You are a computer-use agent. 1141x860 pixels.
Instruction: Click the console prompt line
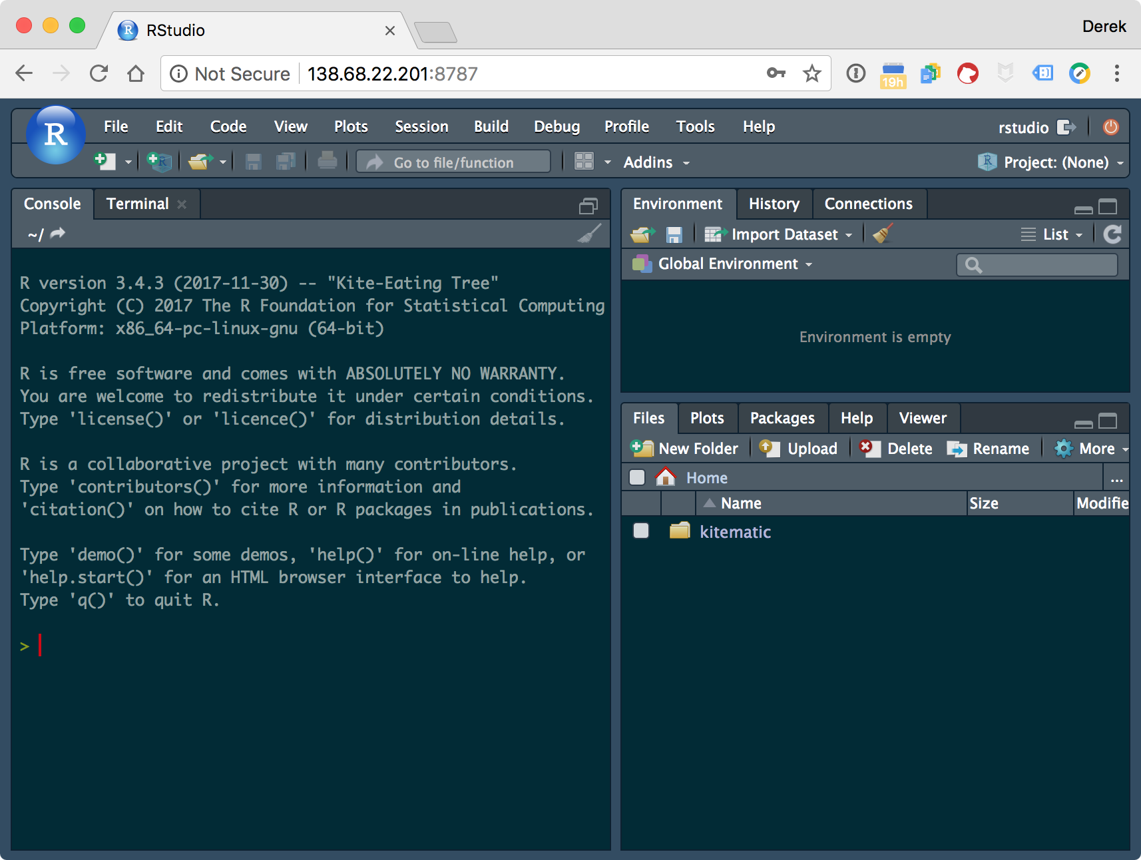pos(310,646)
